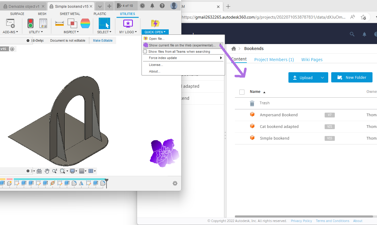Open Display Settings monitor dropdown
377x225 pixels.
tap(73, 171)
